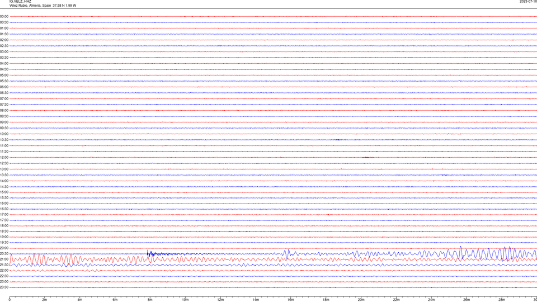537x302 pixels.
Task: Click the 18m axis tick label
Action: coord(326,300)
